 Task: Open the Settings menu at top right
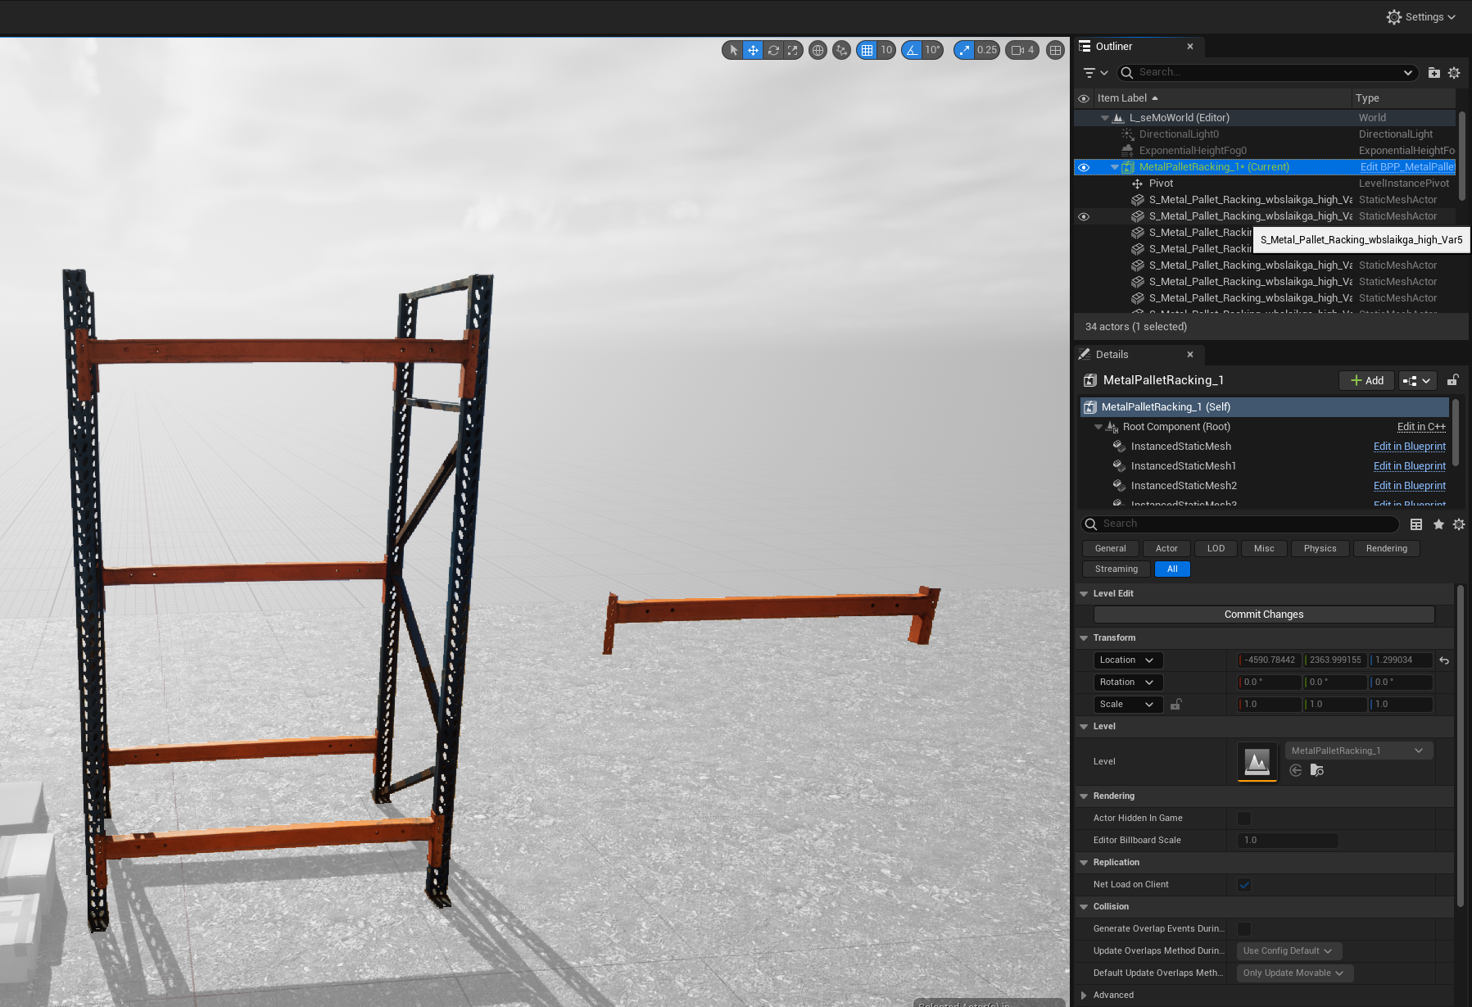(1420, 17)
